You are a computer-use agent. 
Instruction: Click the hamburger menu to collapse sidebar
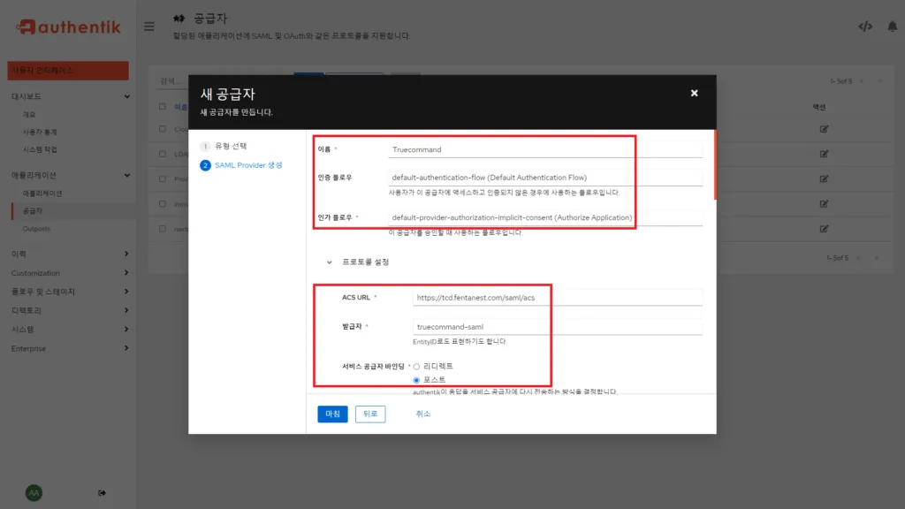tap(148, 27)
